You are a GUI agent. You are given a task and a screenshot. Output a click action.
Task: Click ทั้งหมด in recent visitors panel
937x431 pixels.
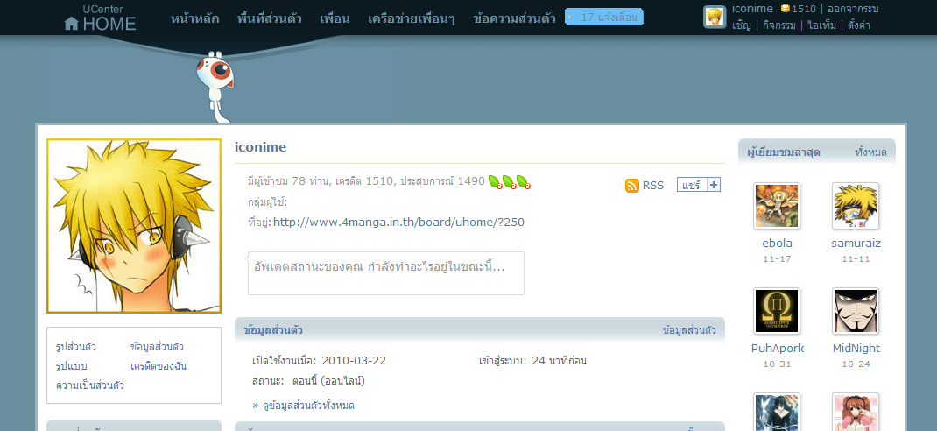point(870,152)
